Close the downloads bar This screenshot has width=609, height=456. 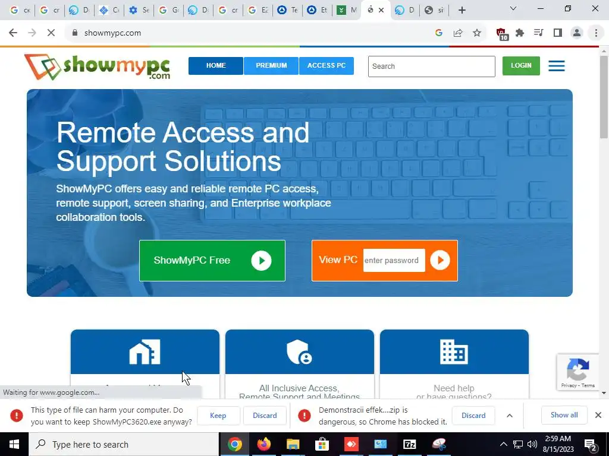coord(598,415)
